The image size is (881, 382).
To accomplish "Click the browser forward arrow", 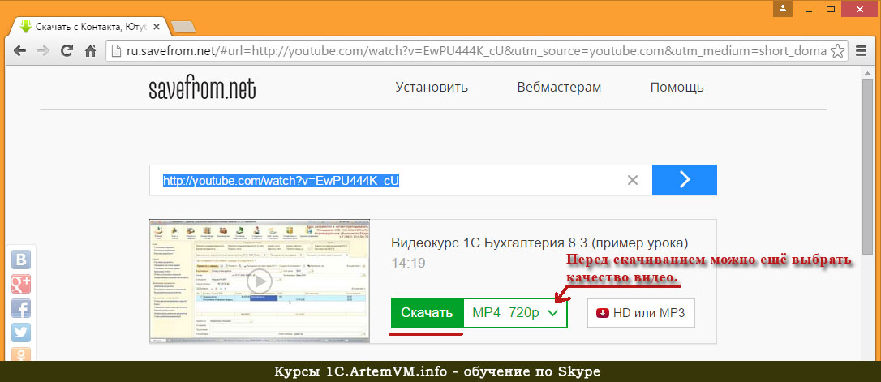I will coord(44,50).
